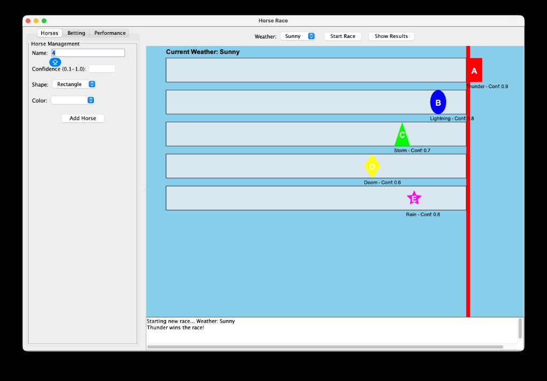Open the Shape dropdown showing Rectangle
547x381 pixels.
point(74,84)
